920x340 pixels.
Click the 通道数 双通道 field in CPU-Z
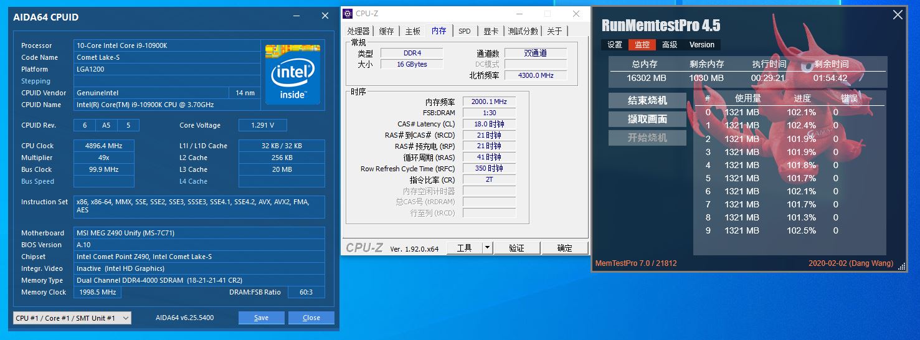[536, 53]
